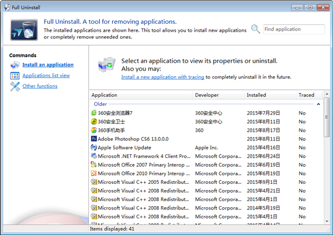The image size is (333, 235).
Task: Click Traced value No for Apple Software Update
Action: click(302, 147)
